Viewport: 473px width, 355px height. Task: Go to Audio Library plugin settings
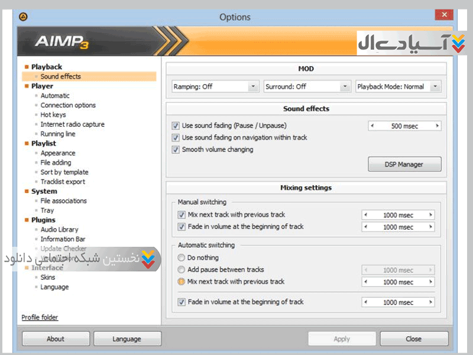(x=59, y=230)
